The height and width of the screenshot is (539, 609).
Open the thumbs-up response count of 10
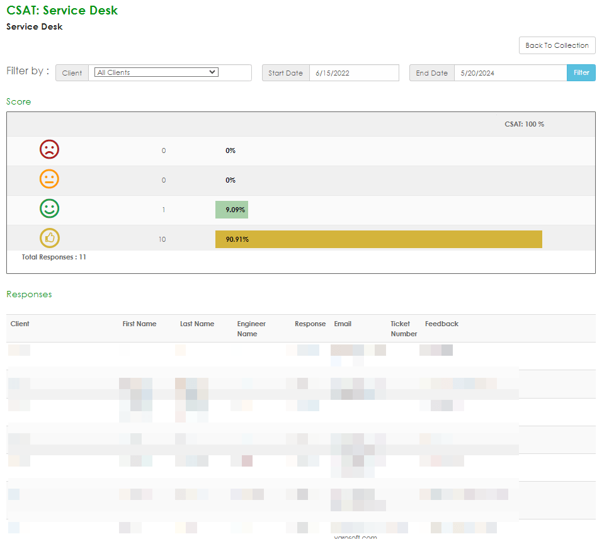coord(162,239)
